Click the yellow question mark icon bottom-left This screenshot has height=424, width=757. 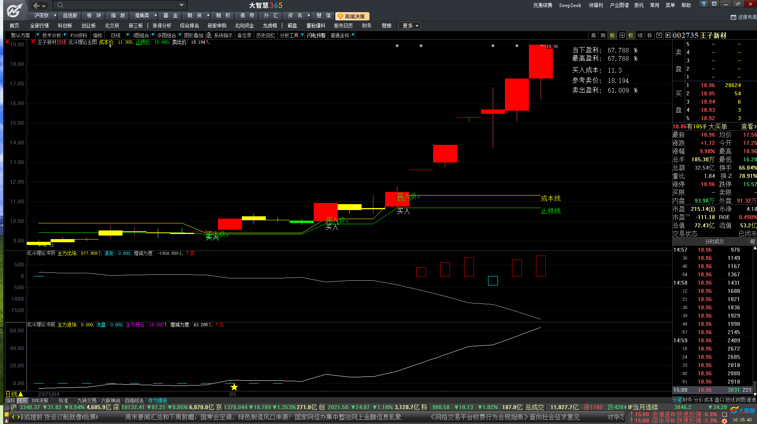(x=7, y=415)
